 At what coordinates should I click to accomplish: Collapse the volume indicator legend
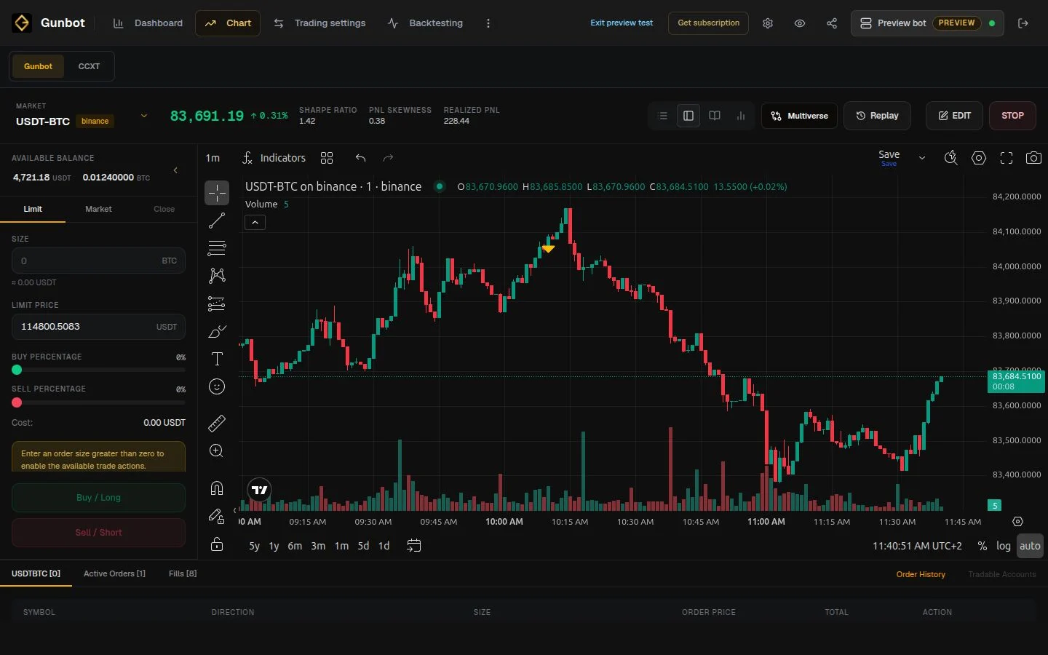[x=255, y=222]
